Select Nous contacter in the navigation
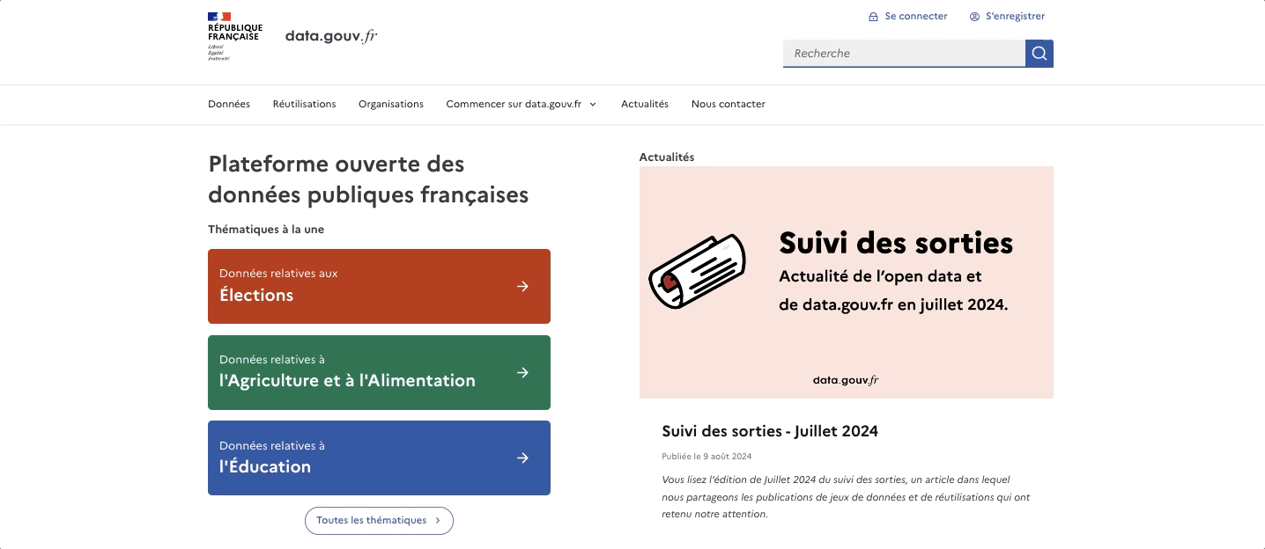Screen dimensions: 1265x549 pos(729,104)
